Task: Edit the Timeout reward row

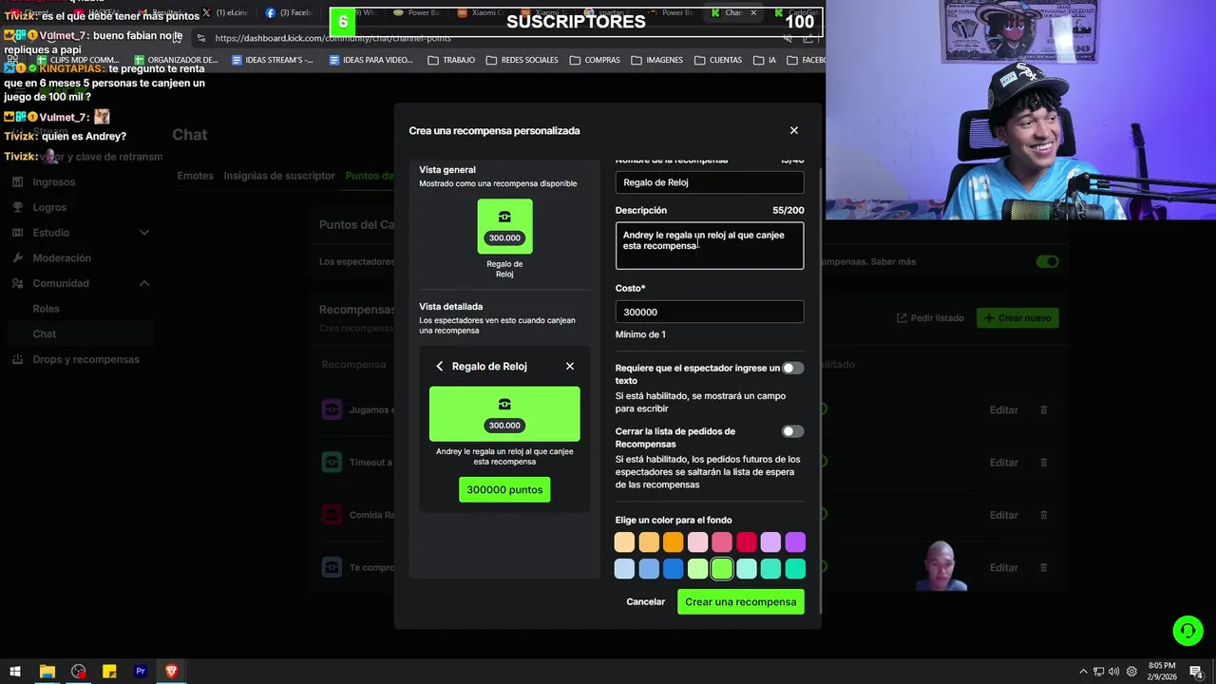Action: 1004,463
